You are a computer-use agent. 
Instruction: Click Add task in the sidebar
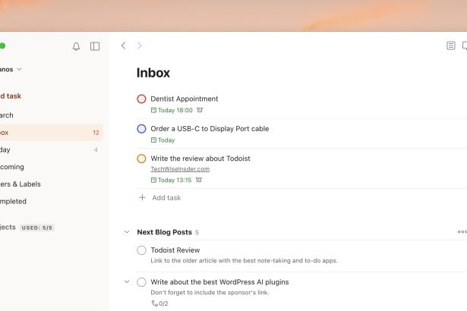[11, 96]
